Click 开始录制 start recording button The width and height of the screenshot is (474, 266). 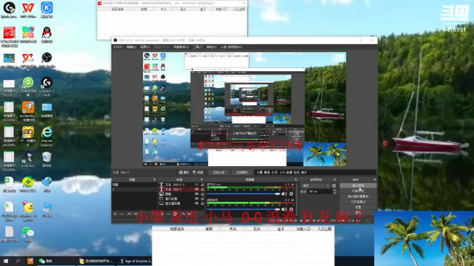[x=358, y=191]
